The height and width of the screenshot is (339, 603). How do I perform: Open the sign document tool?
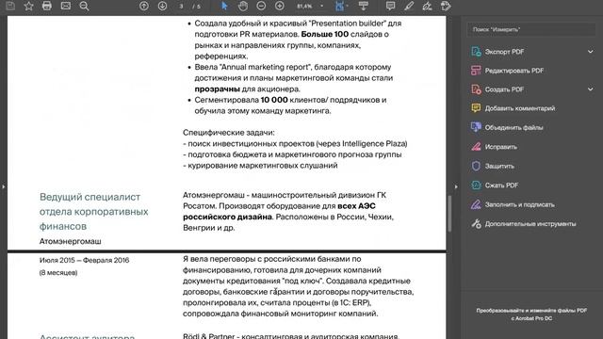(427, 6)
